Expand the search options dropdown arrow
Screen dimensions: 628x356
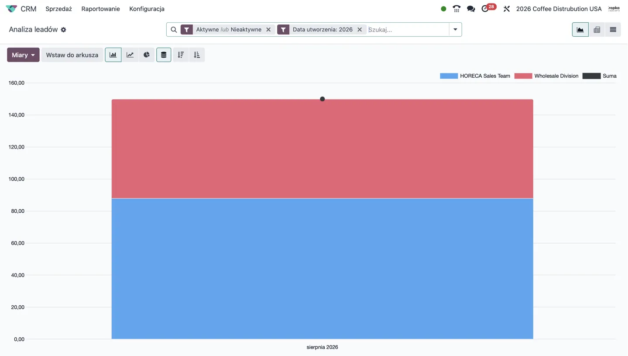[x=455, y=30]
